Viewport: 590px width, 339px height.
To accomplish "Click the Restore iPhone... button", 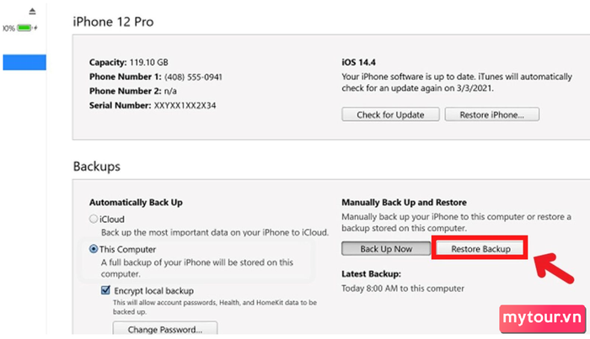I will [x=491, y=114].
